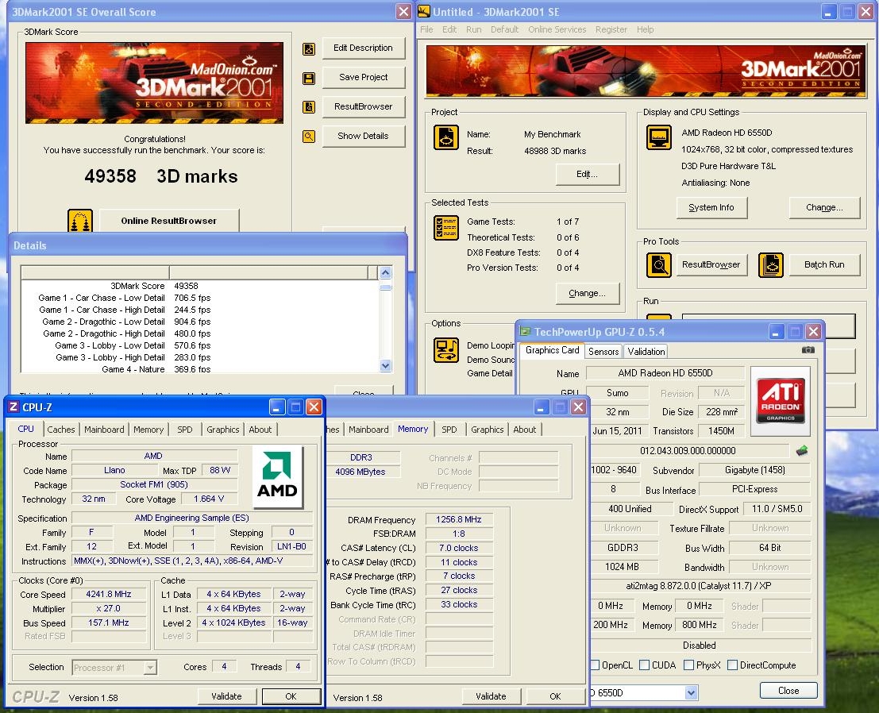Click the System Info button
The width and height of the screenshot is (879, 713).
pos(711,207)
